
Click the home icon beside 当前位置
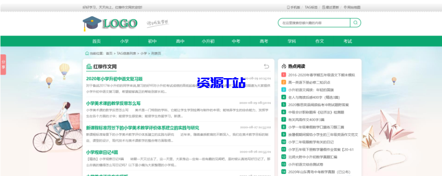pos(87,53)
